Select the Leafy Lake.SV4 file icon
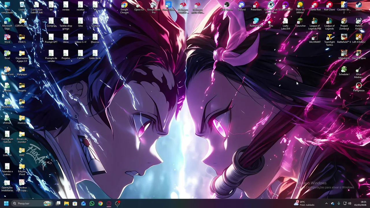Image resolution: width=370 pixels, height=208 pixels. click(x=286, y=24)
